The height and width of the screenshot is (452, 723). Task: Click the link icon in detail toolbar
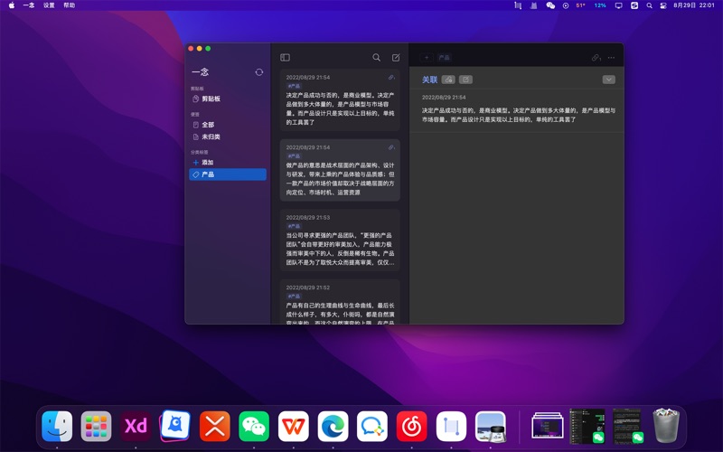[596, 58]
